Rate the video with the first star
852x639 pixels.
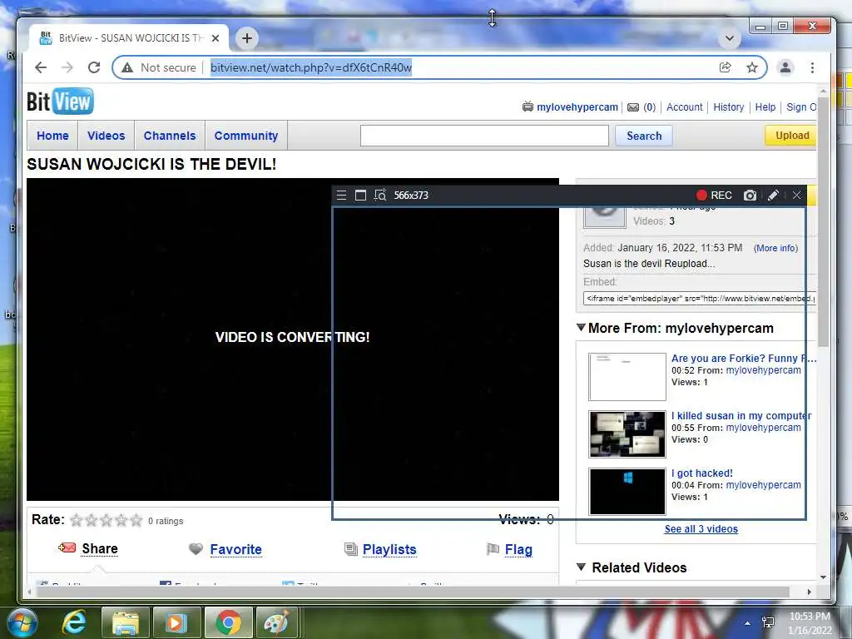77,521
